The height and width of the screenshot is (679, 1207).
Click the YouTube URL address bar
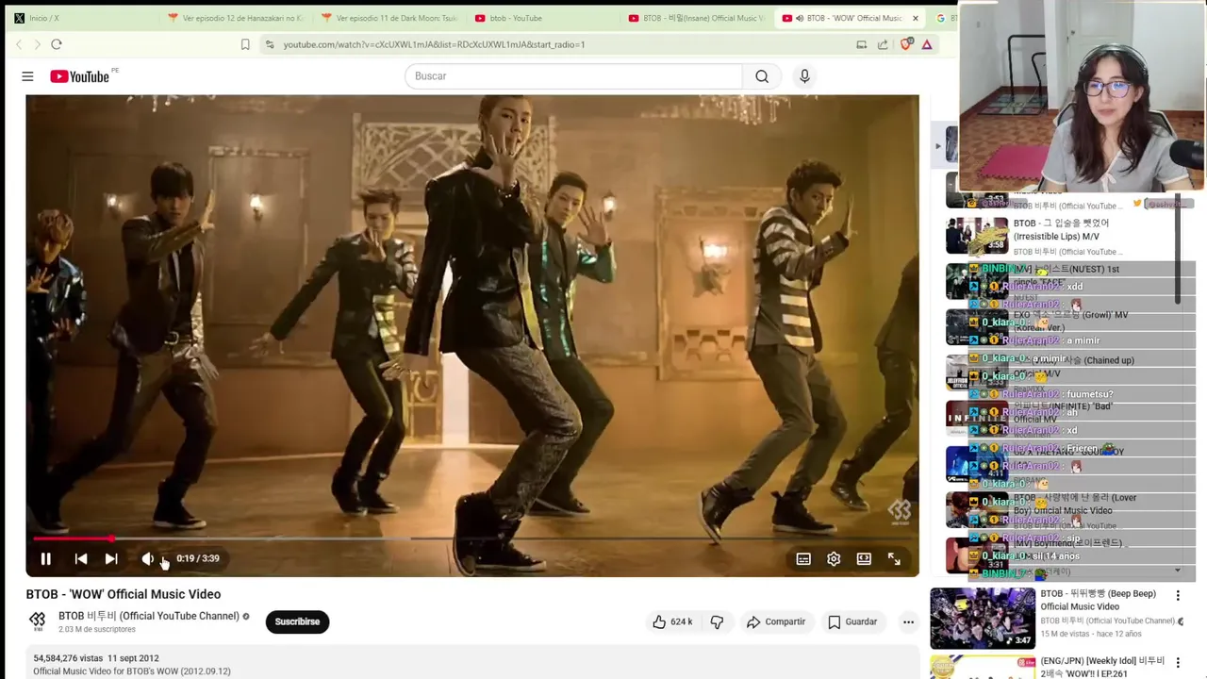[x=434, y=44]
